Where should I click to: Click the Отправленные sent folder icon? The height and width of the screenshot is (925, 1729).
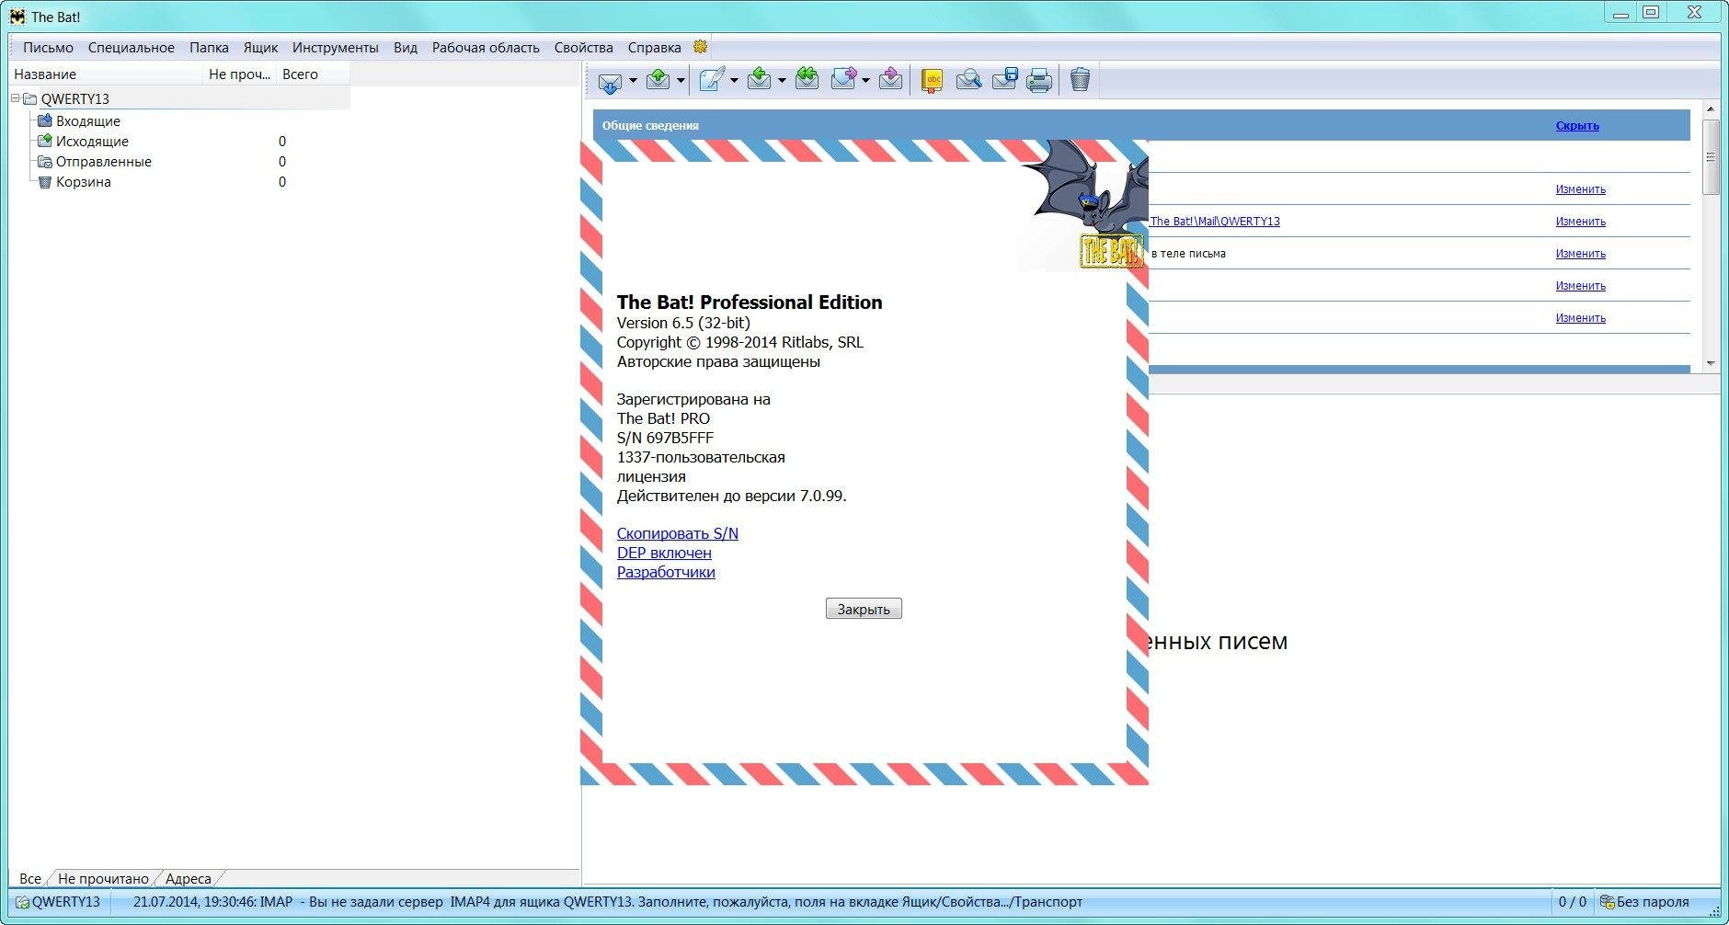click(44, 161)
